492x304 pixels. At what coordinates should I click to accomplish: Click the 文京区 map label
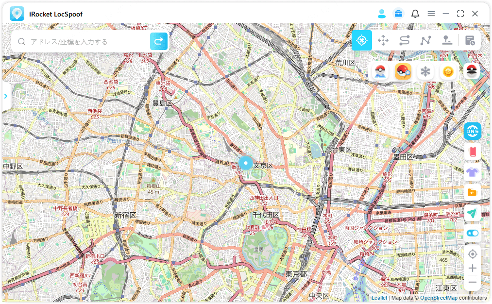263,165
